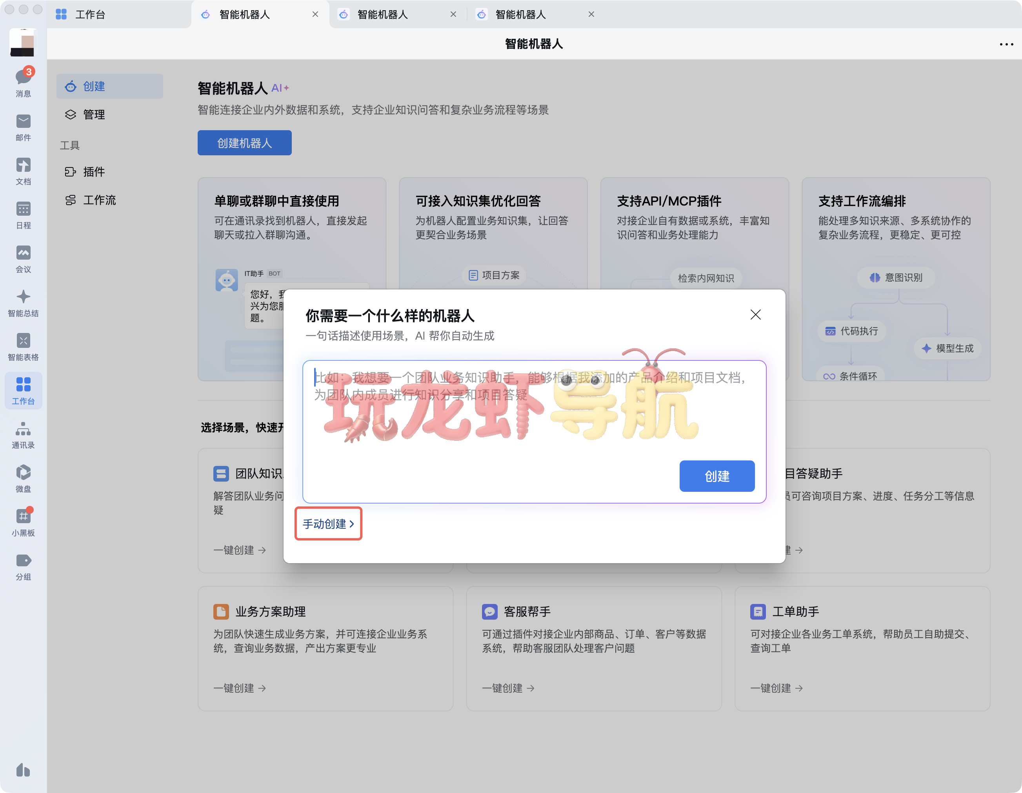Open the 文档 documents icon
Viewport: 1022px width, 793px height.
(x=23, y=171)
